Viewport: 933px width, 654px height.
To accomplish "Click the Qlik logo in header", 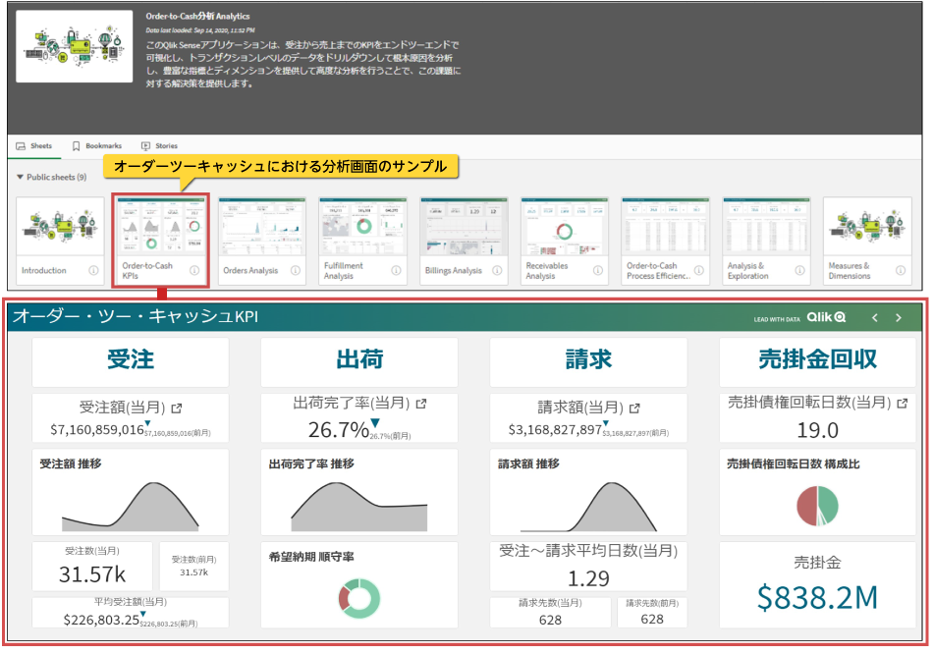I will 826,318.
